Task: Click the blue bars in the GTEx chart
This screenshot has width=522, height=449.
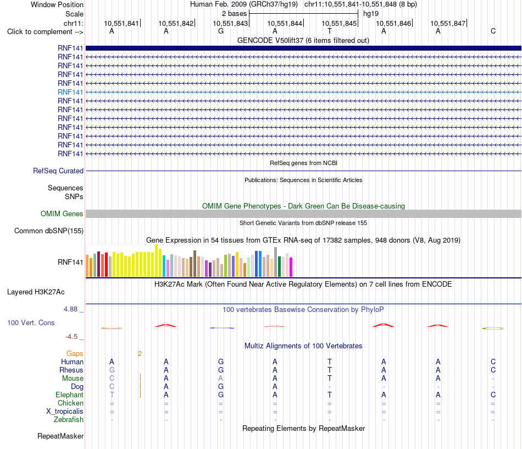Action: coord(258,264)
